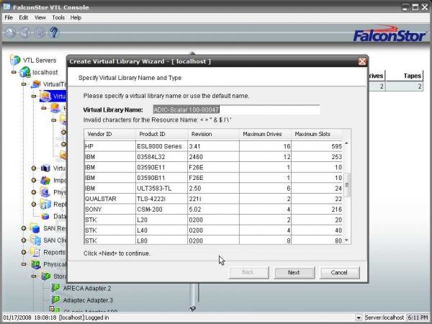Select the QUALSTAR TLS-4222i row
Image resolution: width=432 pixels, height=324 pixels.
[x=214, y=199]
